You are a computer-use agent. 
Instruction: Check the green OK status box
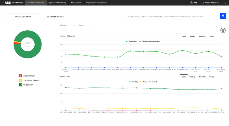tap(21, 85)
